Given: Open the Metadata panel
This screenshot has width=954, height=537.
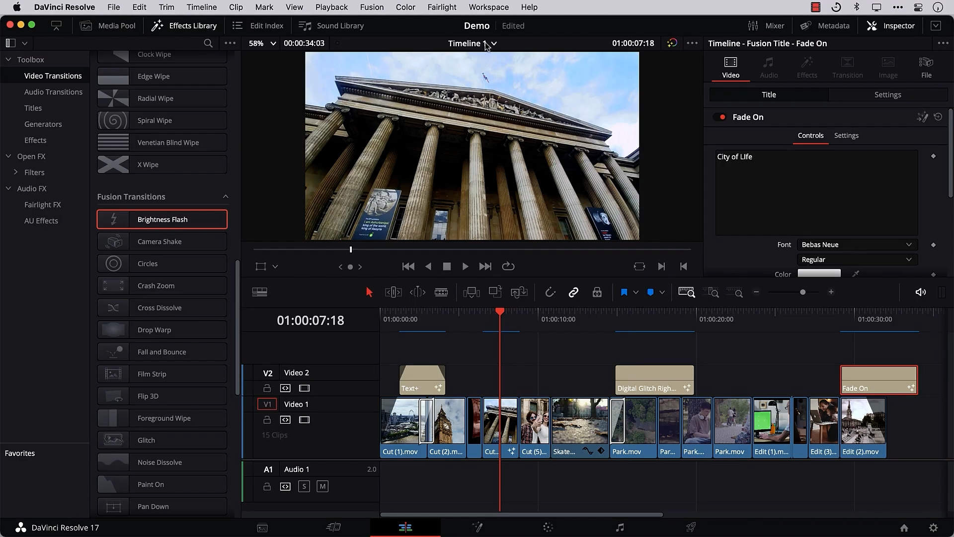Looking at the screenshot, I should [825, 25].
